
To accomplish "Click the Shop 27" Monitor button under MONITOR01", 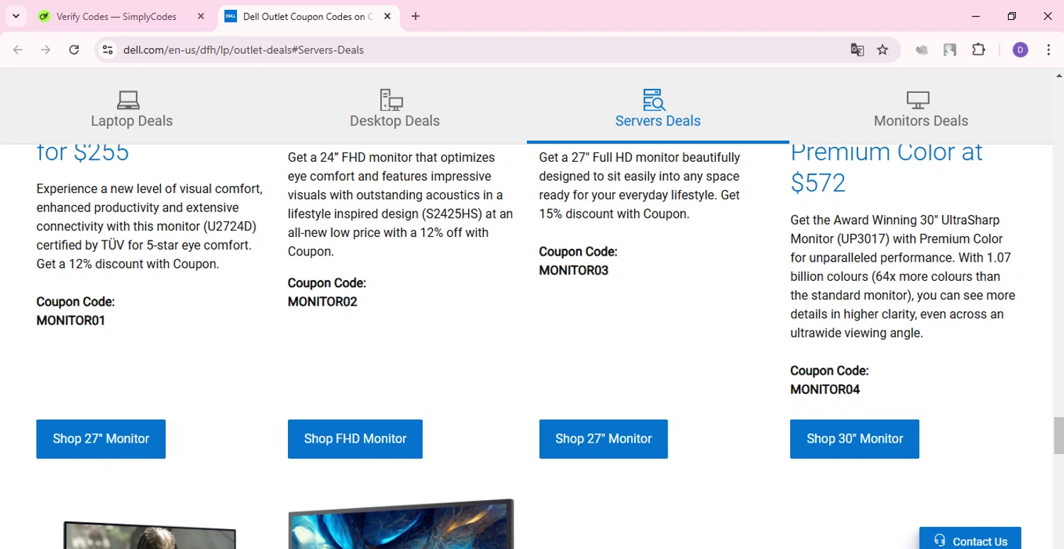I will tap(101, 438).
